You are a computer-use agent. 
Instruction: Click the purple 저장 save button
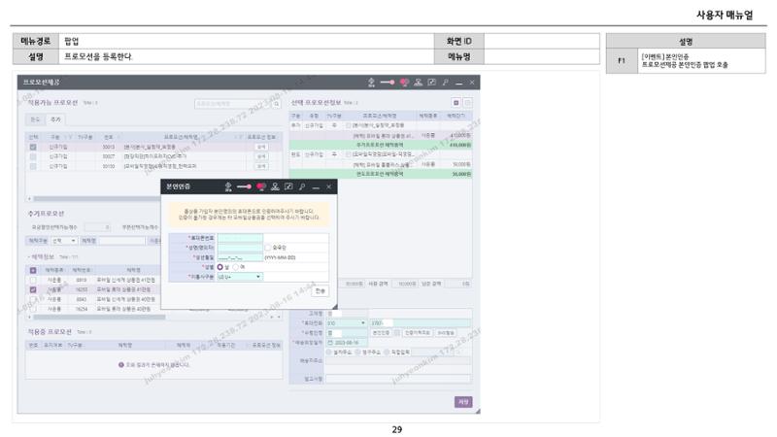(463, 402)
